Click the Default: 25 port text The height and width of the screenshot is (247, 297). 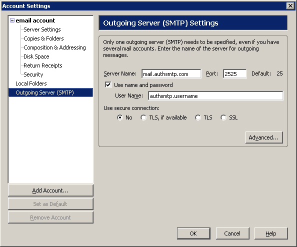tap(267, 73)
